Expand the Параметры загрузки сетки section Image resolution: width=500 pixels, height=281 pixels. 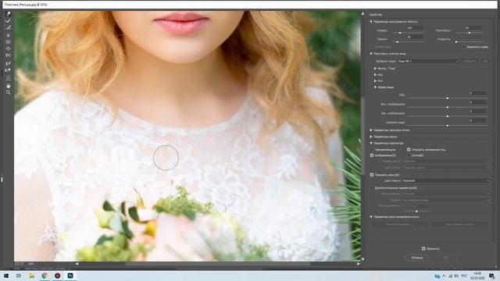click(x=371, y=130)
